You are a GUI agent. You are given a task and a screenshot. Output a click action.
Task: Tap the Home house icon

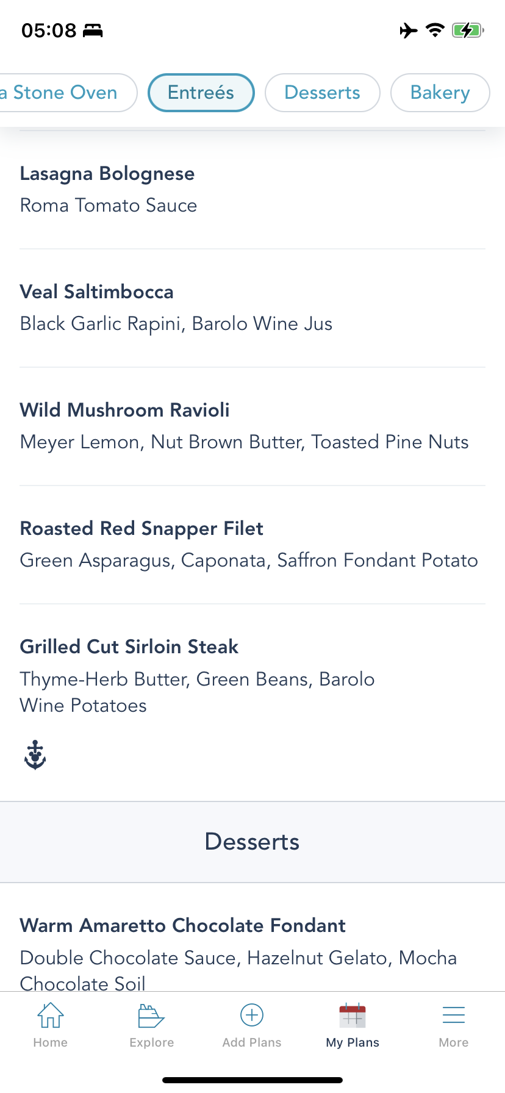click(51, 1016)
